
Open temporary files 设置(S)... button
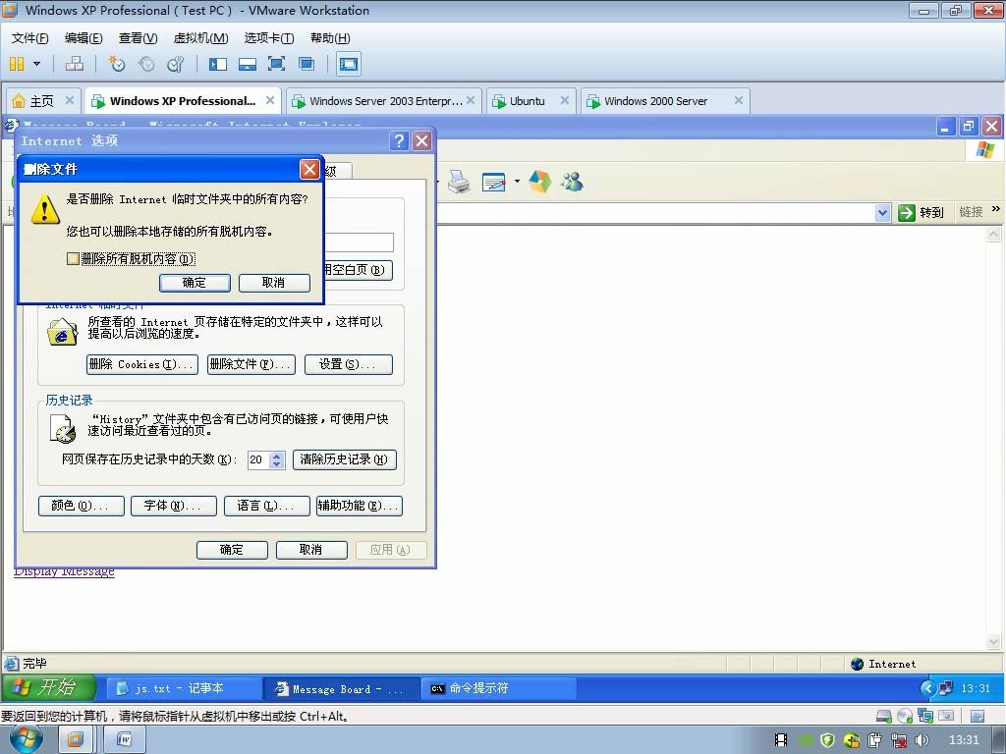[349, 364]
